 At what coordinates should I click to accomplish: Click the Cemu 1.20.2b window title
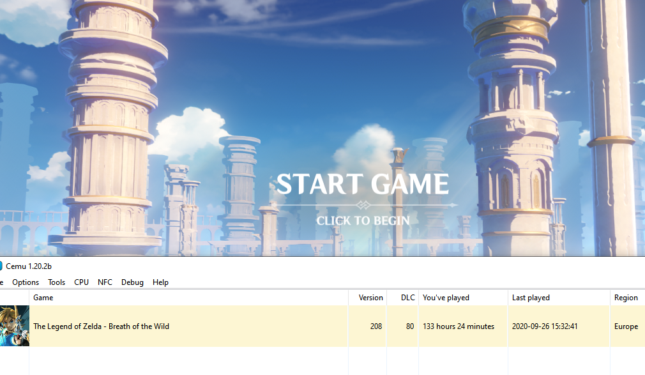[29, 266]
